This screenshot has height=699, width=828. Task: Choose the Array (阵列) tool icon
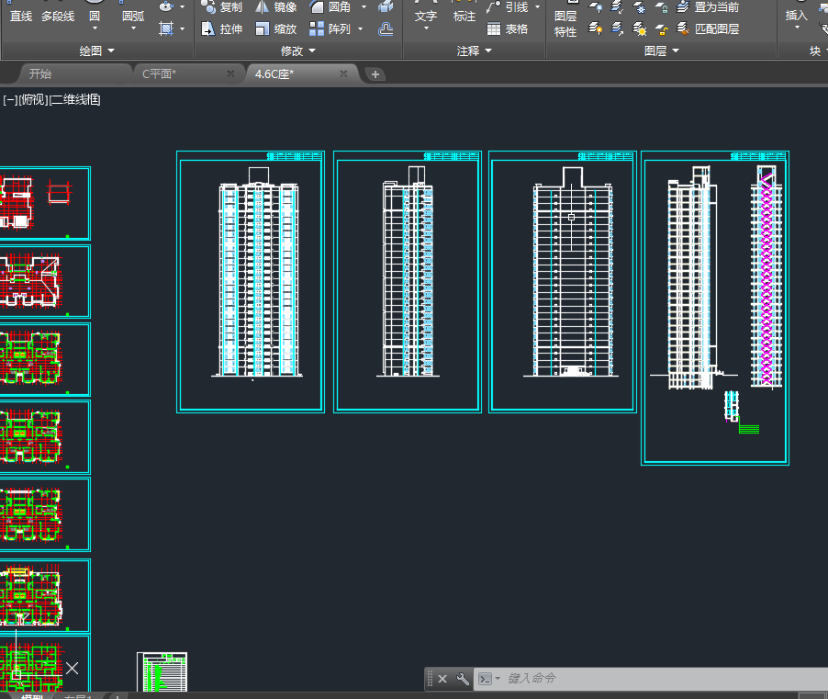pyautogui.click(x=317, y=29)
